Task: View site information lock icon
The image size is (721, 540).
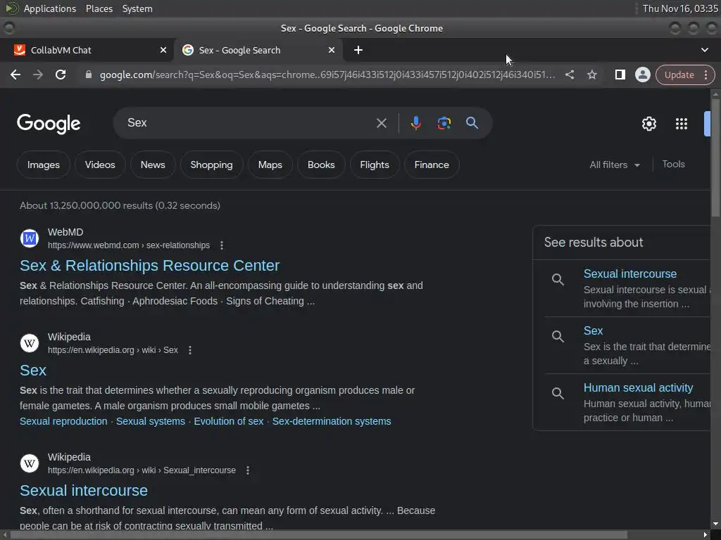Action: tap(89, 75)
